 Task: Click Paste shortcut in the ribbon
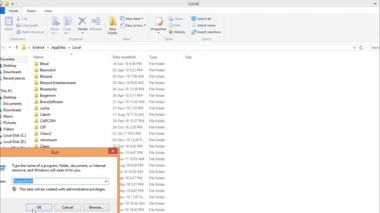pyautogui.click(x=30, y=32)
